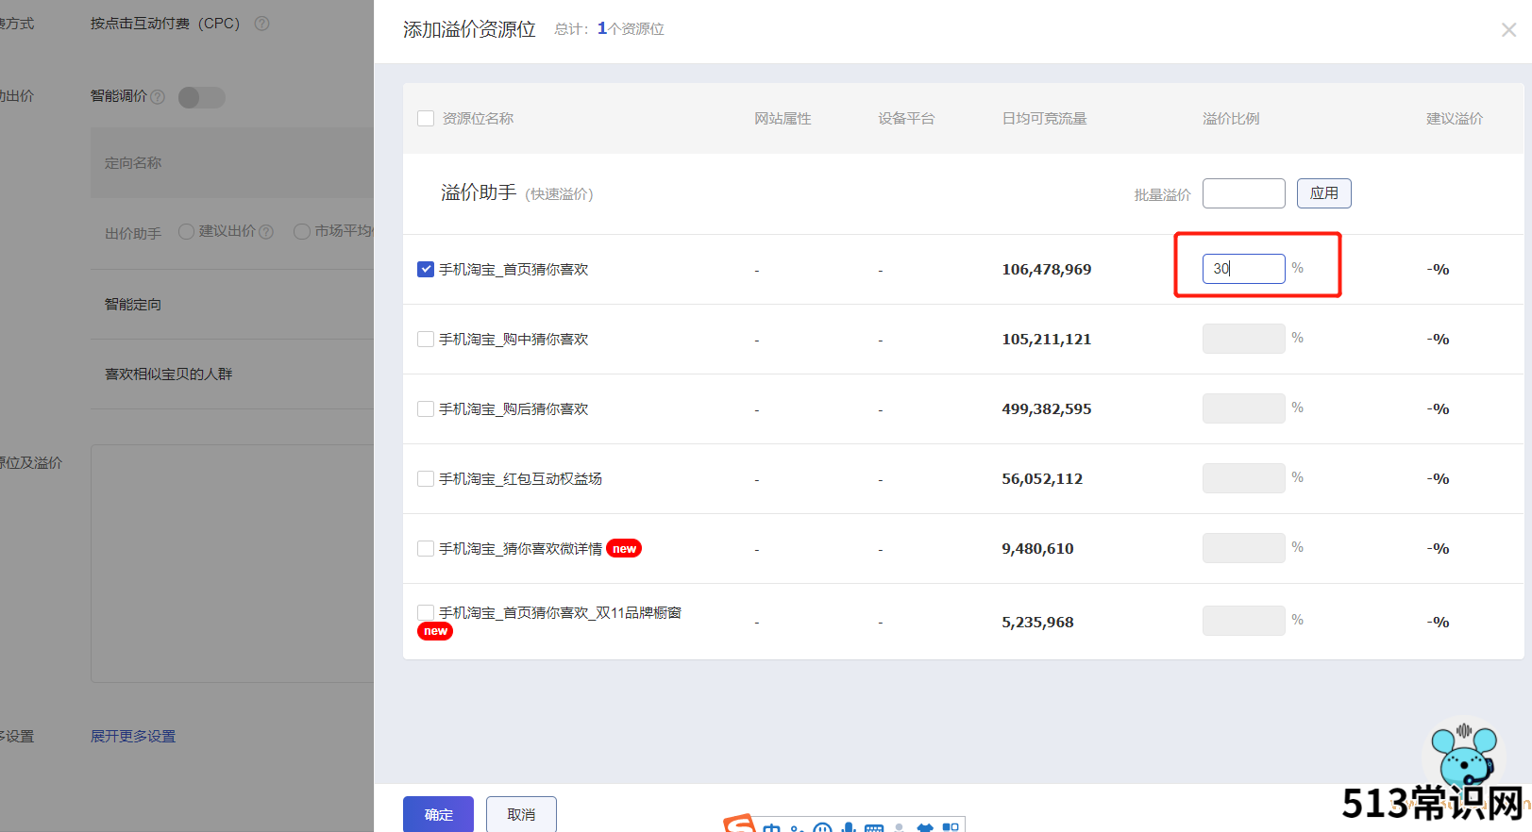Click the 手机淘宝_首页猜你喜欢 row name
This screenshot has width=1532, height=832.
click(x=513, y=270)
